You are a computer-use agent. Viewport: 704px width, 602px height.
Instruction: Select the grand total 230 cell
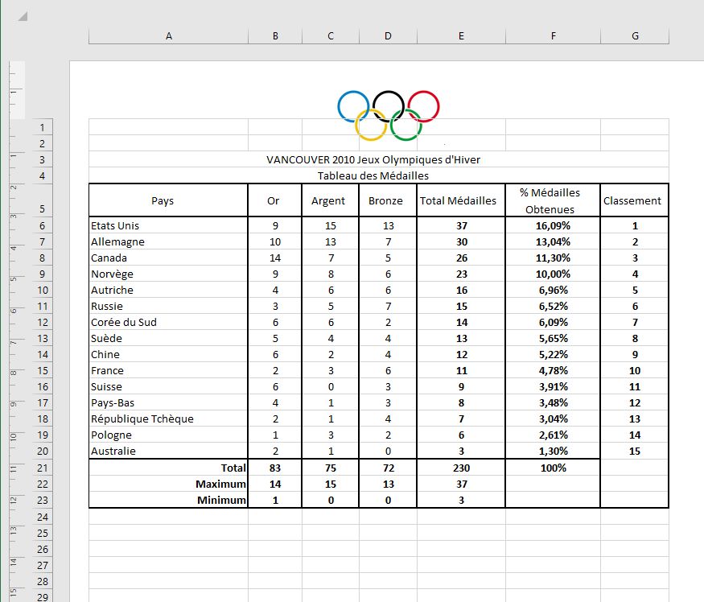point(461,468)
